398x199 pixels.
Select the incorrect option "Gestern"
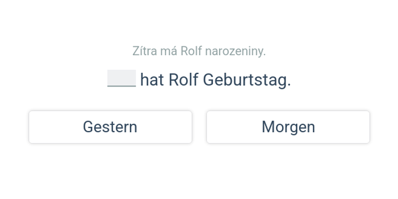[x=110, y=127]
